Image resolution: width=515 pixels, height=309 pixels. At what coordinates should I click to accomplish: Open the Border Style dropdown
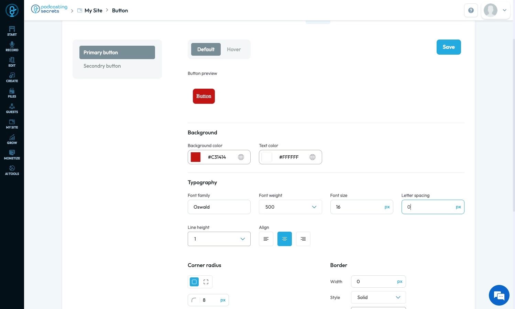pos(379,297)
